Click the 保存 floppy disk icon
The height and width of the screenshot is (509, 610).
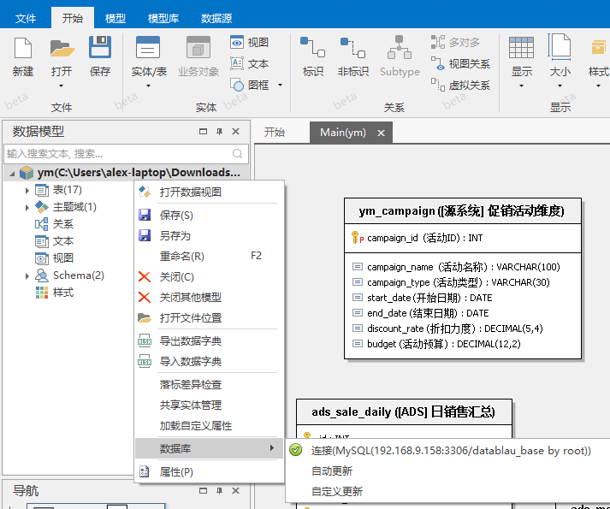click(100, 47)
